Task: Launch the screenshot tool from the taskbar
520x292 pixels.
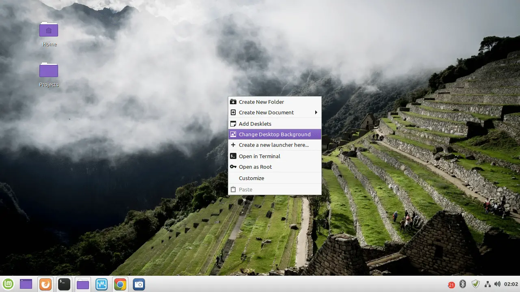Action: point(139,284)
